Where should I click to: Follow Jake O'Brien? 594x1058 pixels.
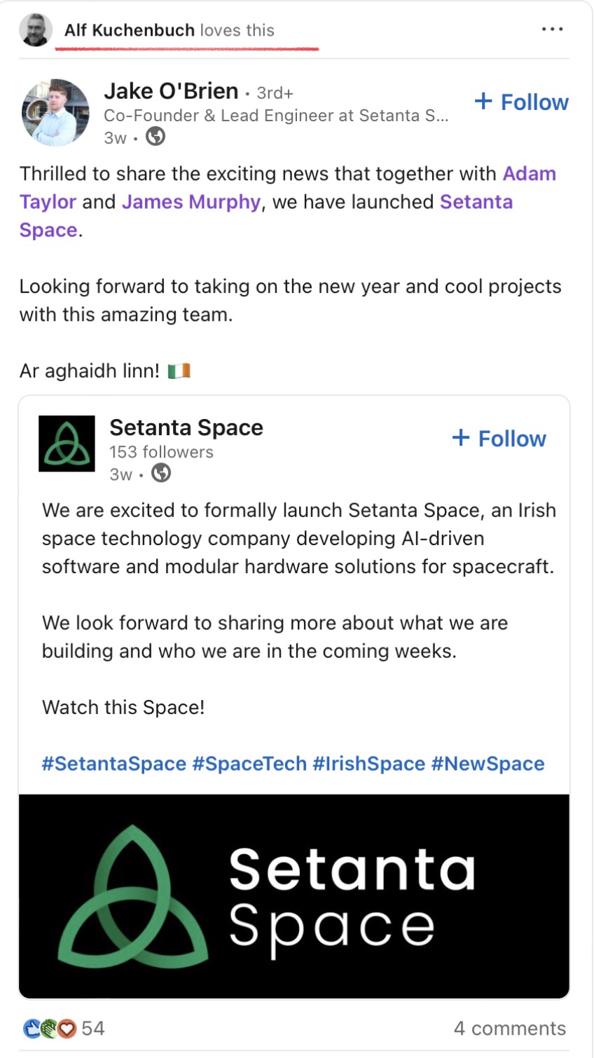pyautogui.click(x=522, y=102)
